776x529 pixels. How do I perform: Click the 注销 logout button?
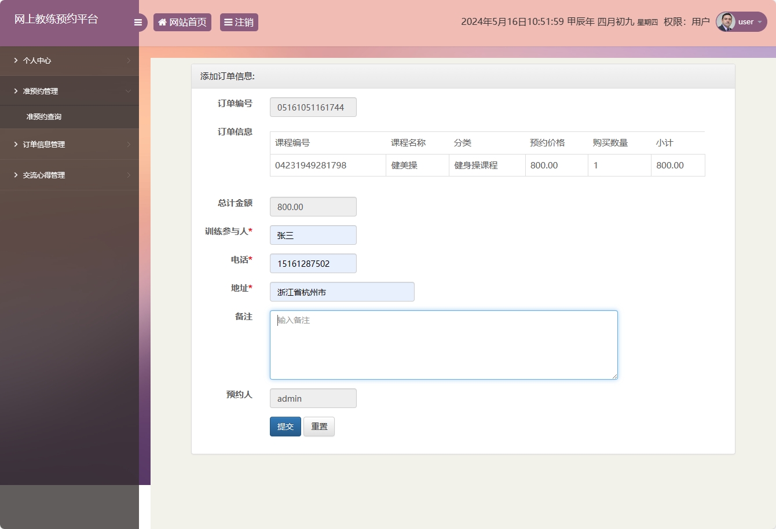239,22
